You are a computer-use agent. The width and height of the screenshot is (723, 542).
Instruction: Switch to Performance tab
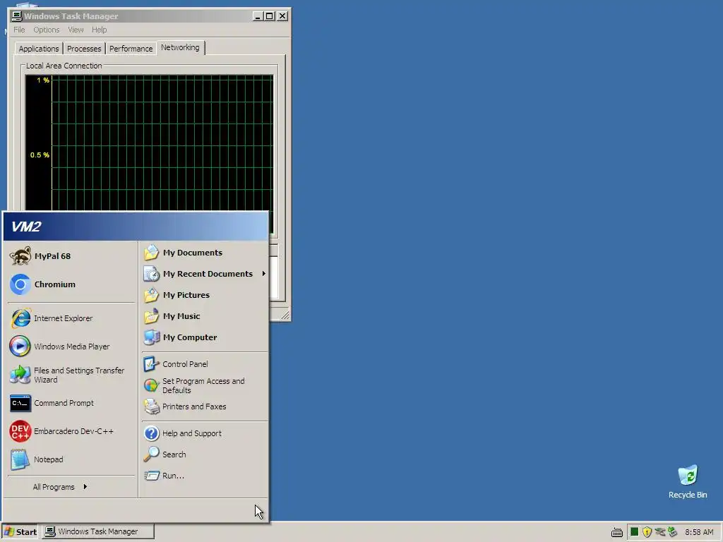click(x=131, y=49)
